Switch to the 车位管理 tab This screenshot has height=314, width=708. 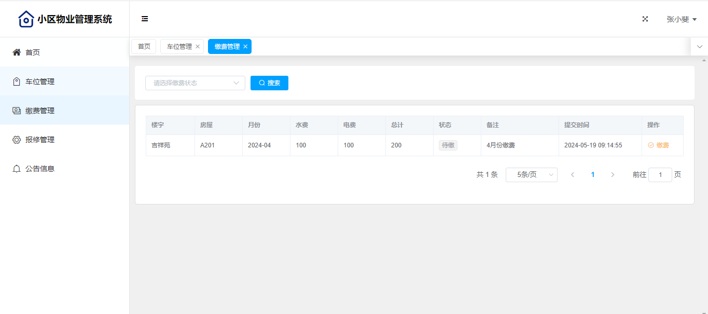coord(179,47)
